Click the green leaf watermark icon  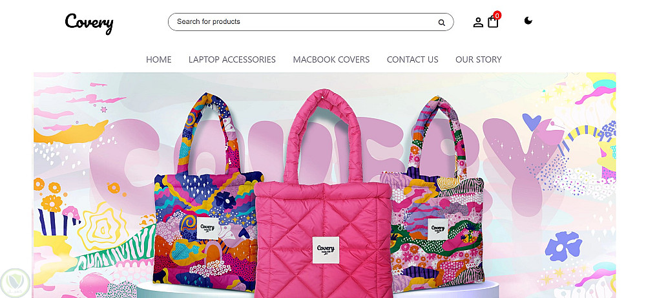pos(16,282)
